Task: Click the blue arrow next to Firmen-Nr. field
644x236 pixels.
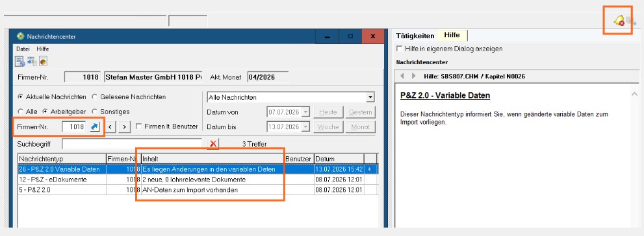Action: [x=94, y=127]
